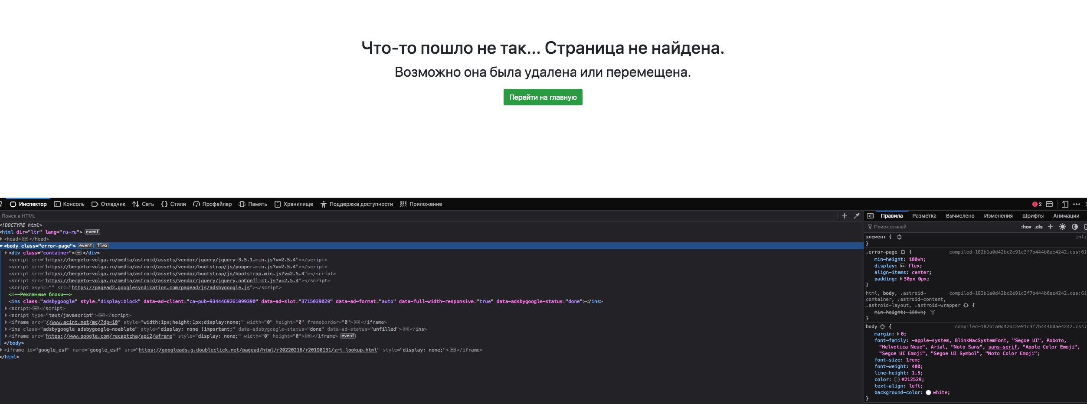Viewport: 1087px width, 404px height.
Task: Click the eyedropper color picker icon
Action: [x=856, y=216]
